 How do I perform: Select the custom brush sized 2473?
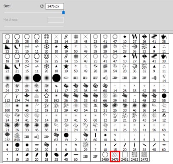point(144,157)
